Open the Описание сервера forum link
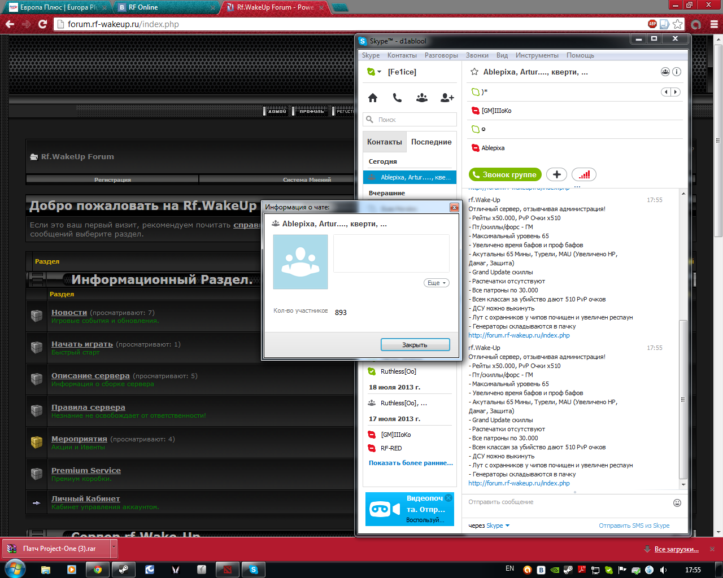Image resolution: width=723 pixels, height=578 pixels. point(90,375)
